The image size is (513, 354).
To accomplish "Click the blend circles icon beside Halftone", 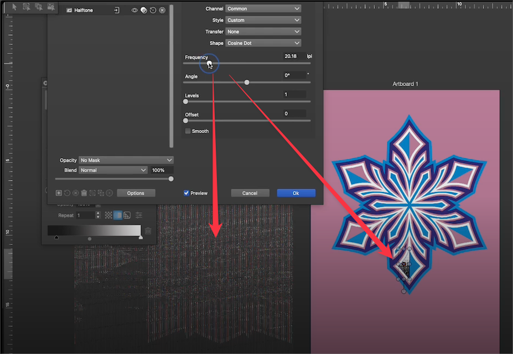I will [x=144, y=10].
